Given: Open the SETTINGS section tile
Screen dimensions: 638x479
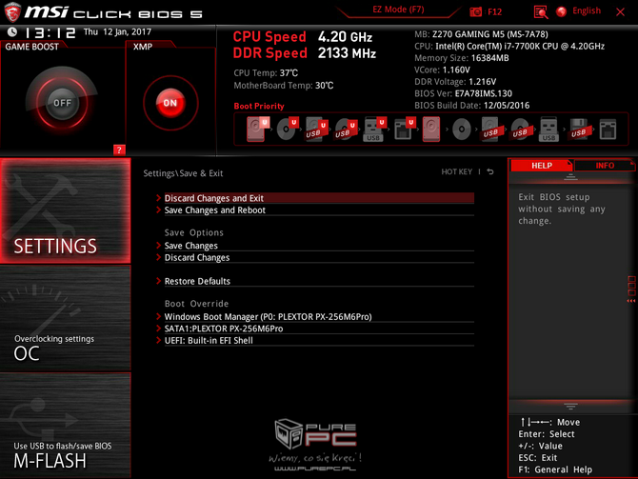Looking at the screenshot, I should (x=65, y=210).
